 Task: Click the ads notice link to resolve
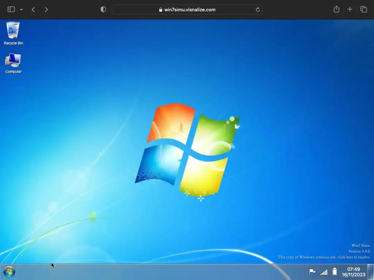click(x=324, y=257)
